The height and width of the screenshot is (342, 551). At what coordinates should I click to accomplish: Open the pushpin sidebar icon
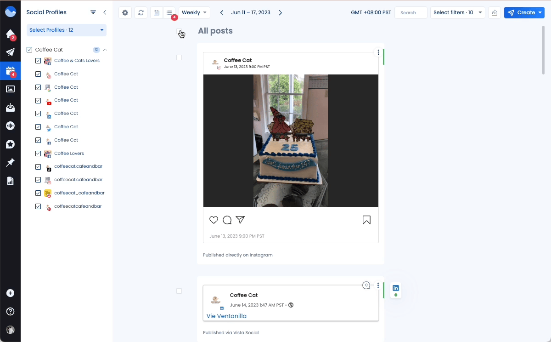[x=10, y=163]
